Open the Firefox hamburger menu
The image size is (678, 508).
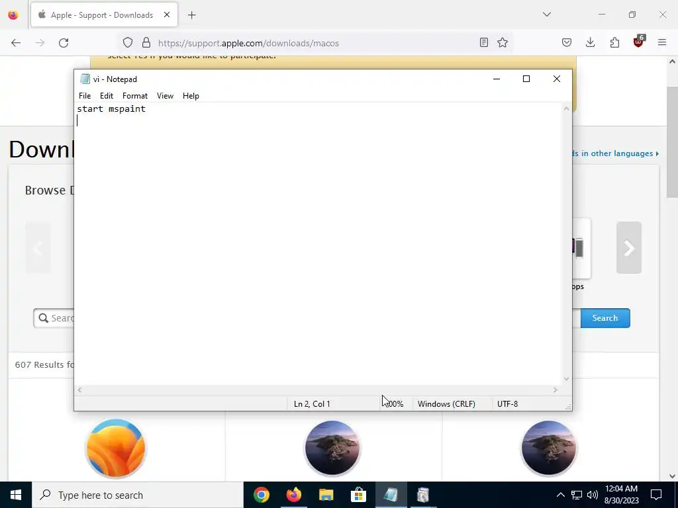(x=662, y=42)
